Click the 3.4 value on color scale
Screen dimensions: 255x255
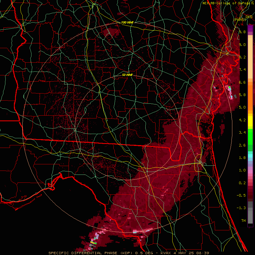[242, 133]
